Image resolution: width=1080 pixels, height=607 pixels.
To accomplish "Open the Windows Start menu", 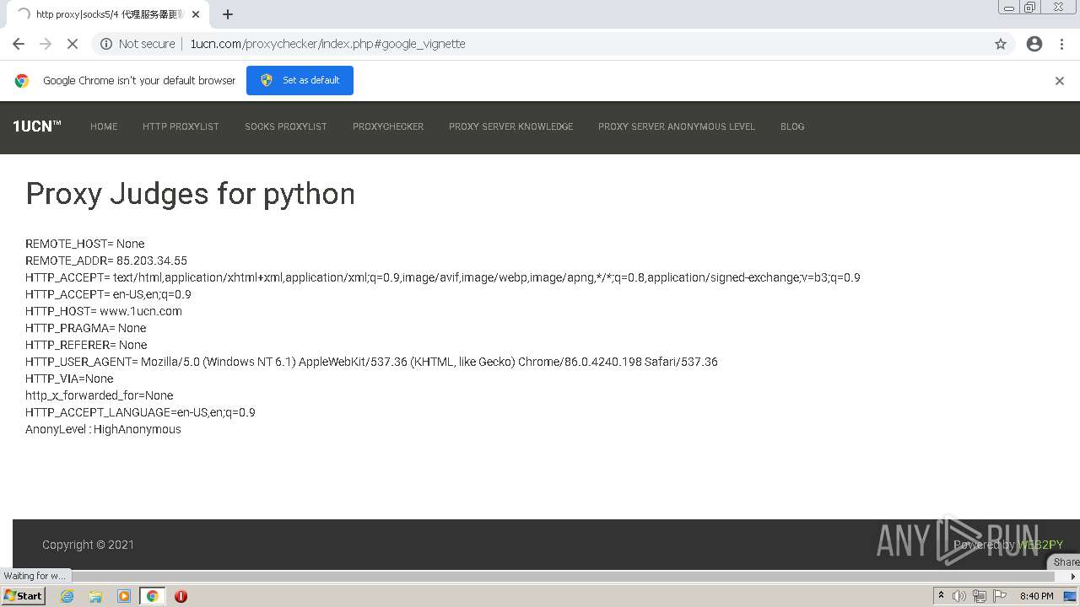I will coord(23,595).
